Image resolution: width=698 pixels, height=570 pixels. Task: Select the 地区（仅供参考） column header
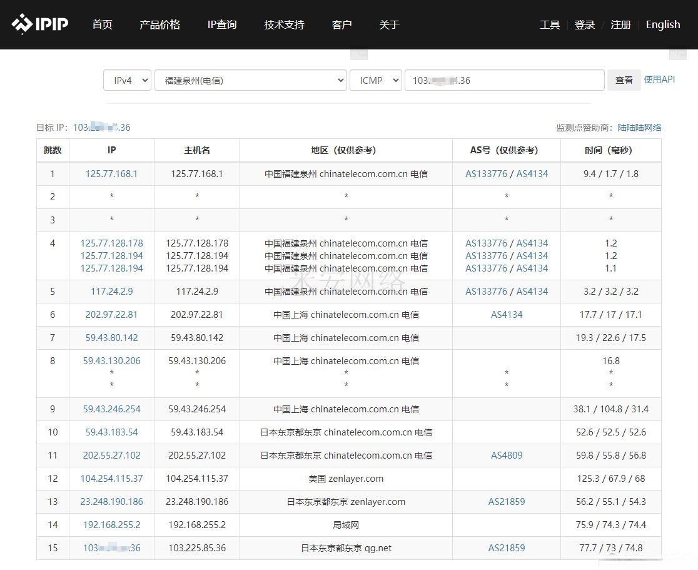coord(346,150)
